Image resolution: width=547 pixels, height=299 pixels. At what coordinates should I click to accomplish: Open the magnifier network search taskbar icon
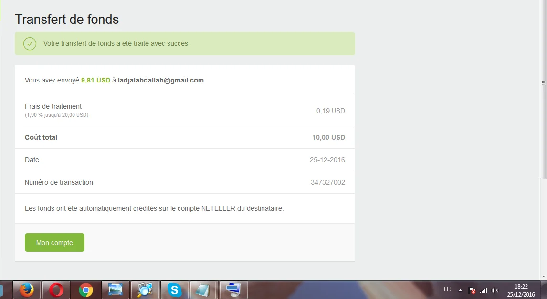[145, 289]
